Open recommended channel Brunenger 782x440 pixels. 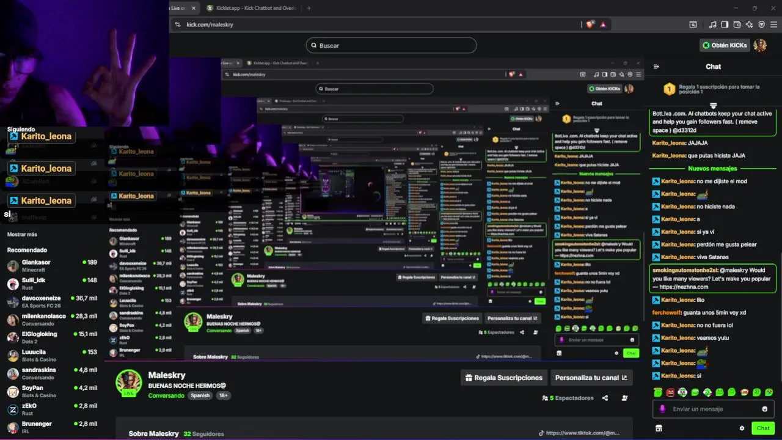coord(52,427)
